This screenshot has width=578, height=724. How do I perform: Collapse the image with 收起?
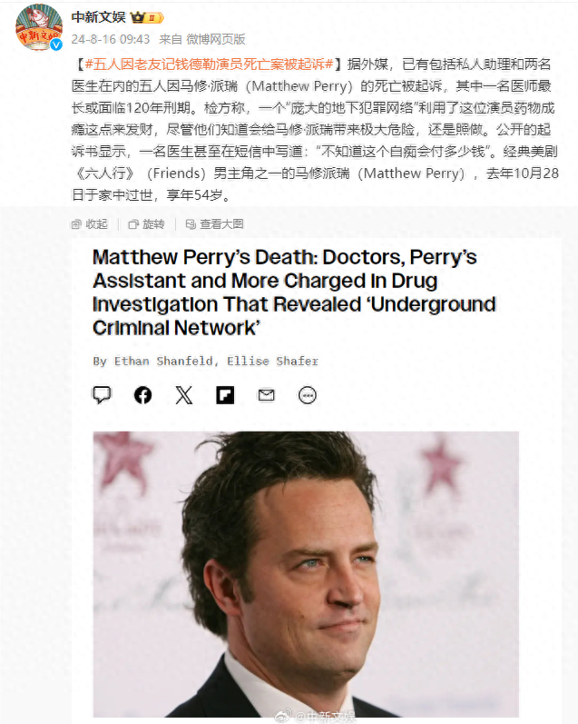90,224
